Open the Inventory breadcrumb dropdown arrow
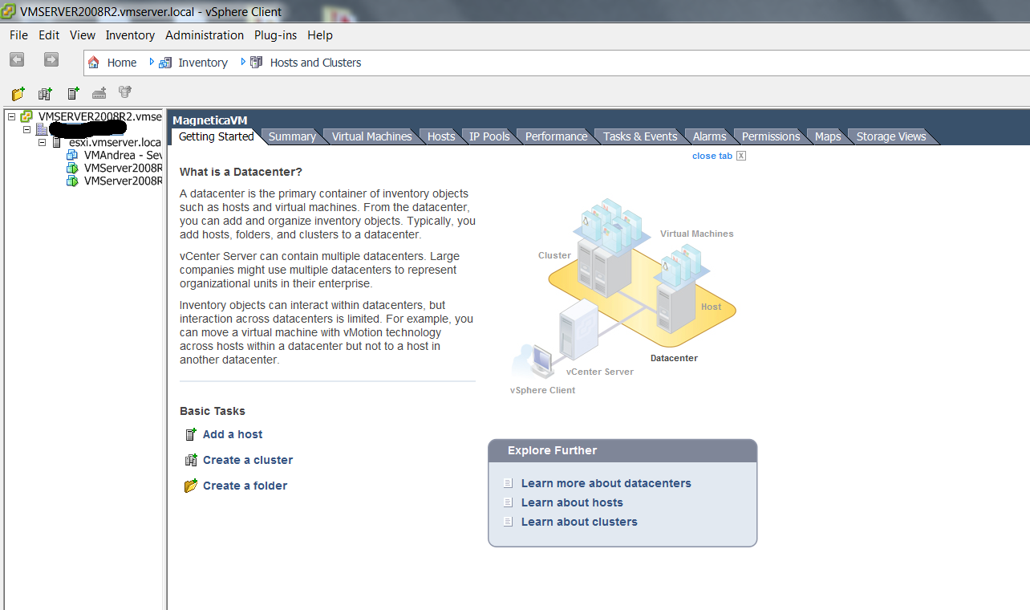The width and height of the screenshot is (1030, 610). 243,62
